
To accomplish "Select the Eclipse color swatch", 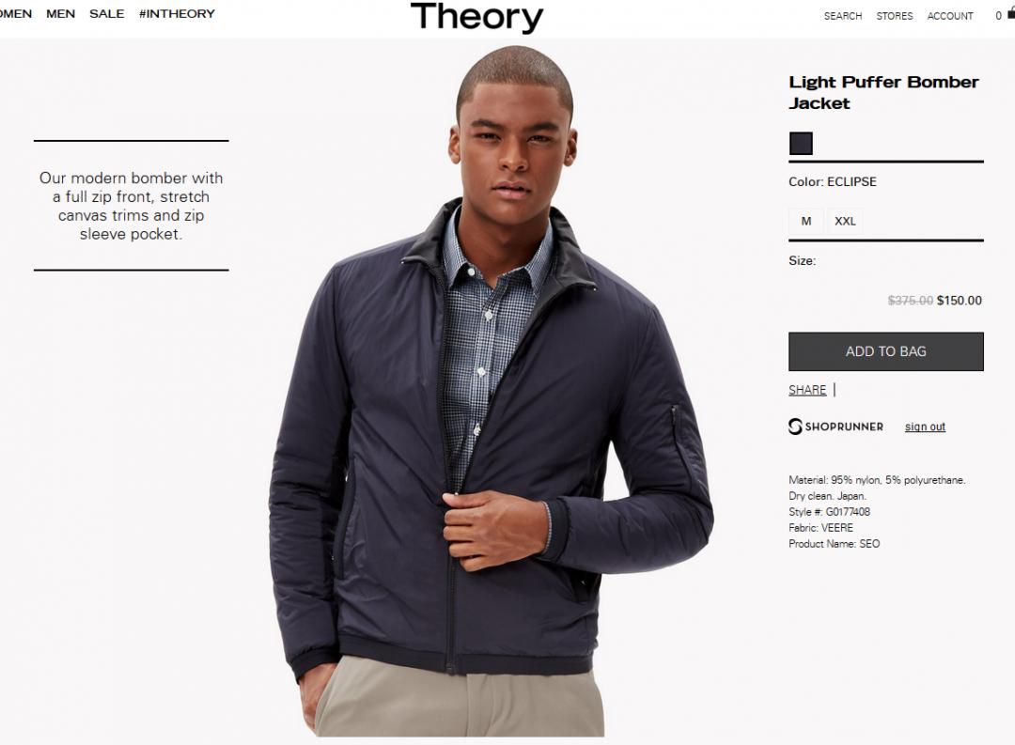I will point(801,143).
